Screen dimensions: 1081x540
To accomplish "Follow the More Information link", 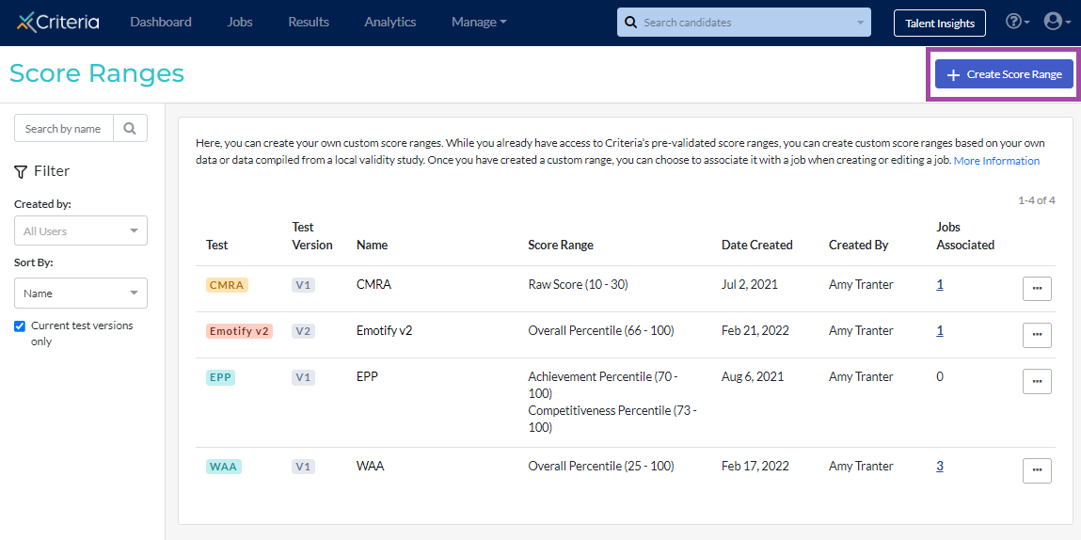I will pyautogui.click(x=997, y=161).
